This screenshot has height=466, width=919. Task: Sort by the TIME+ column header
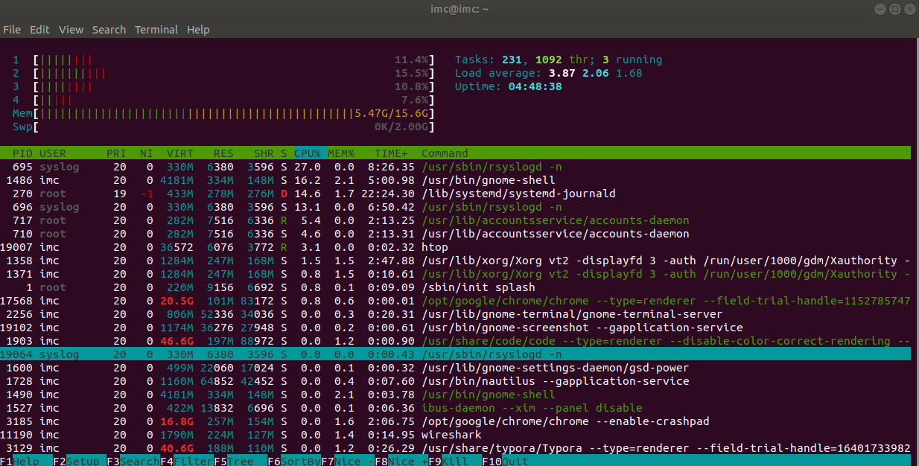coord(391,153)
